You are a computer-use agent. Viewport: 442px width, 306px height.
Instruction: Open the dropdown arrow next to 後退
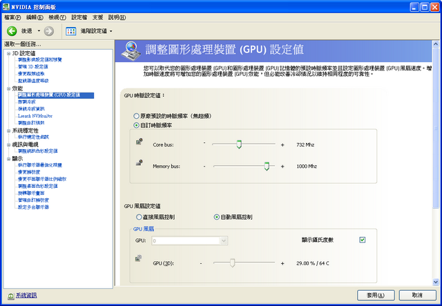pos(39,31)
